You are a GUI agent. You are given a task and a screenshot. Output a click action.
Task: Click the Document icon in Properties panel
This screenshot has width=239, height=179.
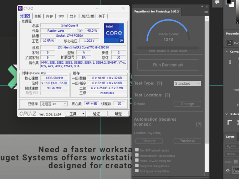click(229, 43)
